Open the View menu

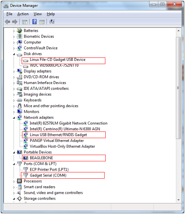[x=38, y=14]
